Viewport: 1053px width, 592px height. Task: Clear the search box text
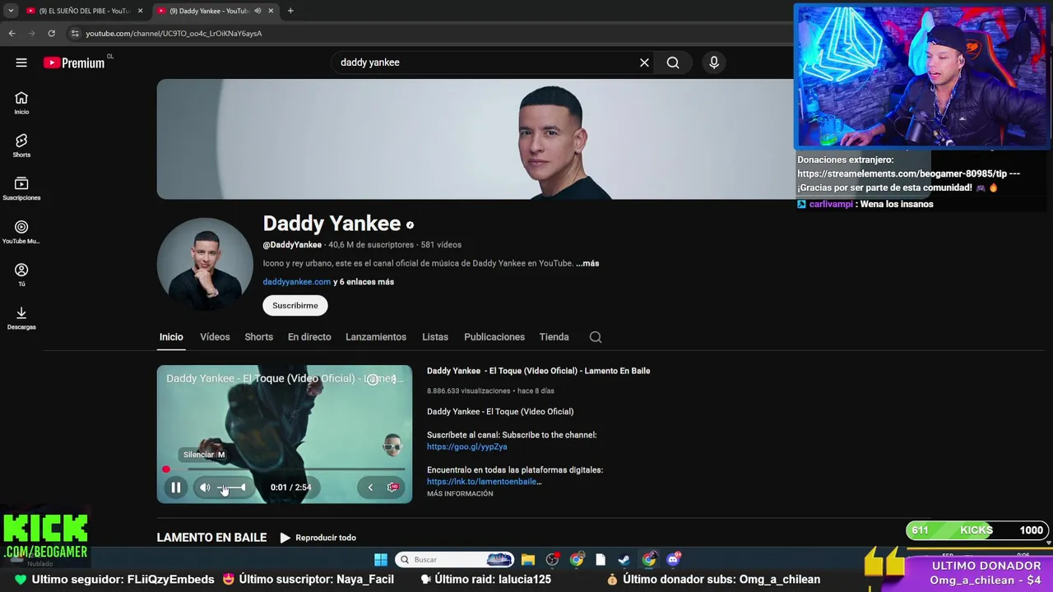click(644, 62)
